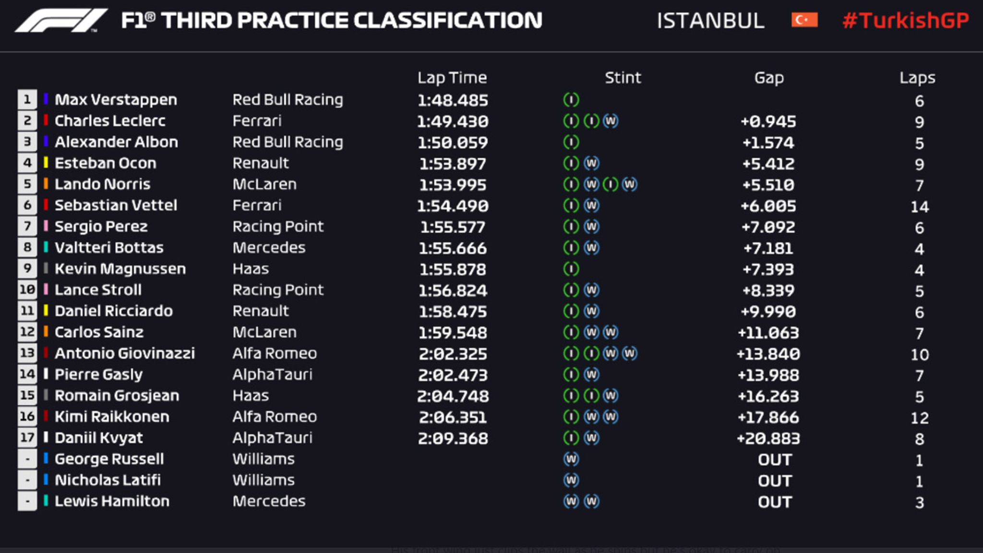Click Valtteri Bottas's intermediate tyre icon
Viewport: 983px width, 553px height.
click(571, 248)
